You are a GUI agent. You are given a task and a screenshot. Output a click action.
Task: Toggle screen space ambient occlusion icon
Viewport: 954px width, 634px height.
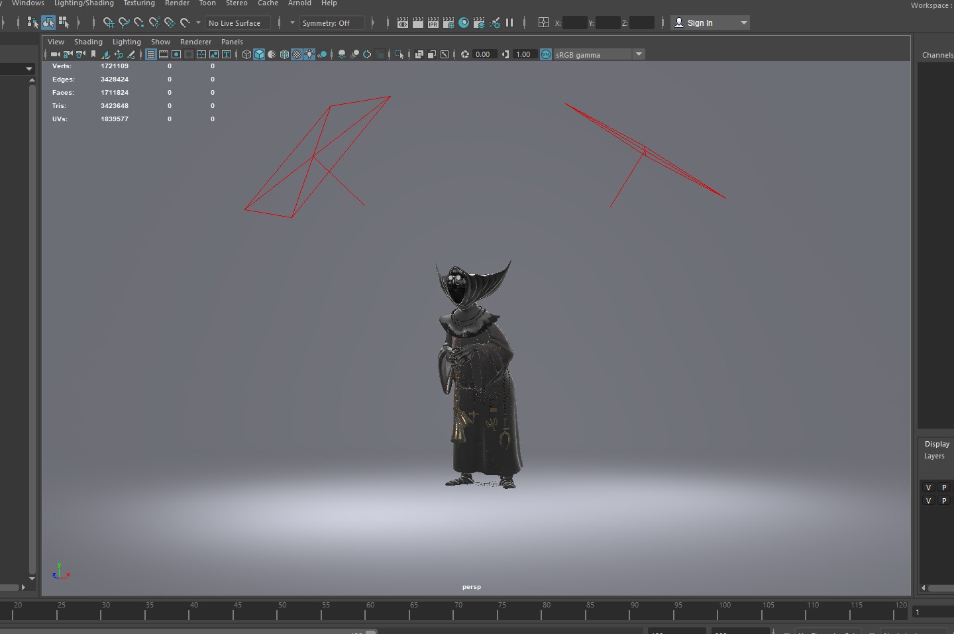[342, 54]
